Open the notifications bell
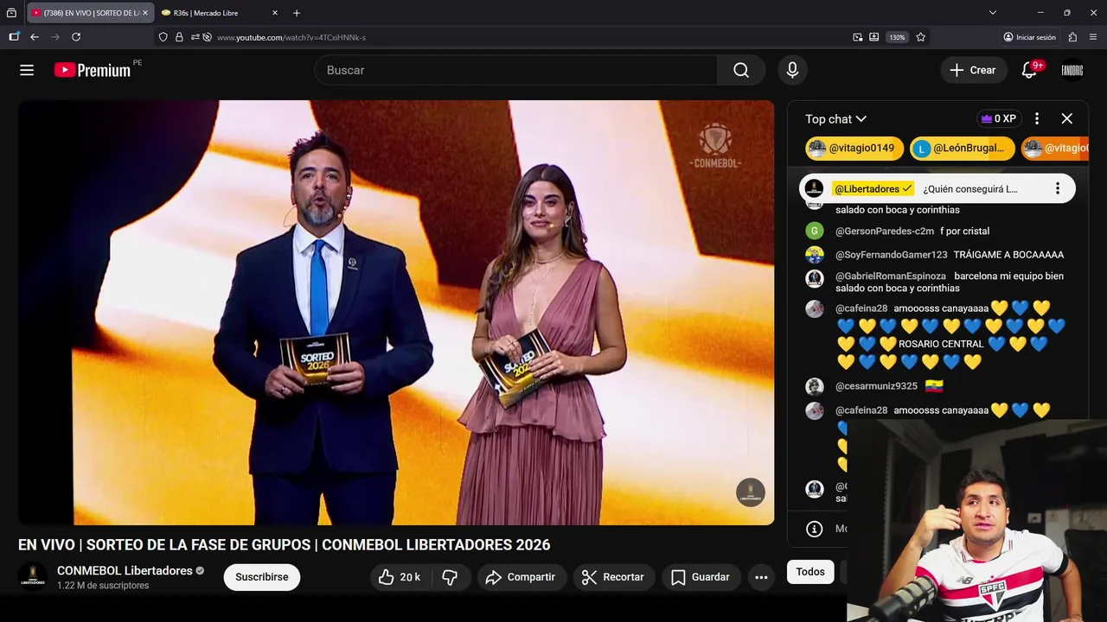This screenshot has height=622, width=1107. (x=1029, y=70)
